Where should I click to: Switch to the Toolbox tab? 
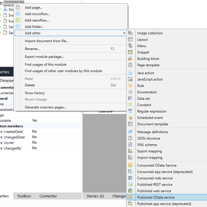[24, 196]
